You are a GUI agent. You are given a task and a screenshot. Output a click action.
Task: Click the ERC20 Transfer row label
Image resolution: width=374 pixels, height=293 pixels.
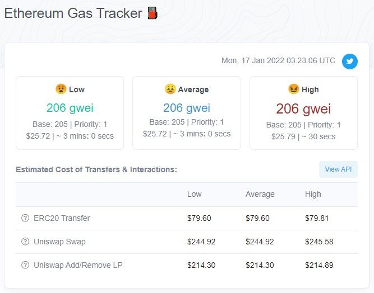pyautogui.click(x=62, y=218)
